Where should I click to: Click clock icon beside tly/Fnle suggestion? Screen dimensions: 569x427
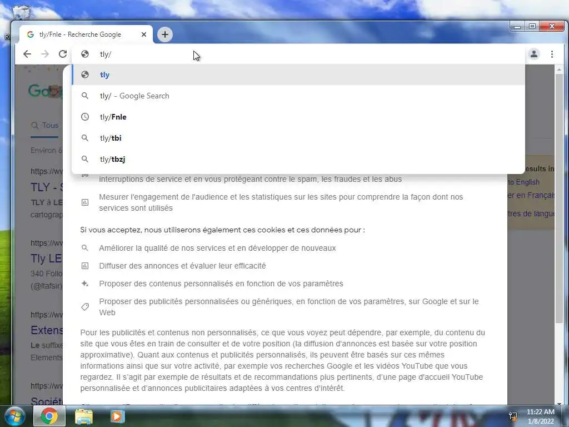85,117
